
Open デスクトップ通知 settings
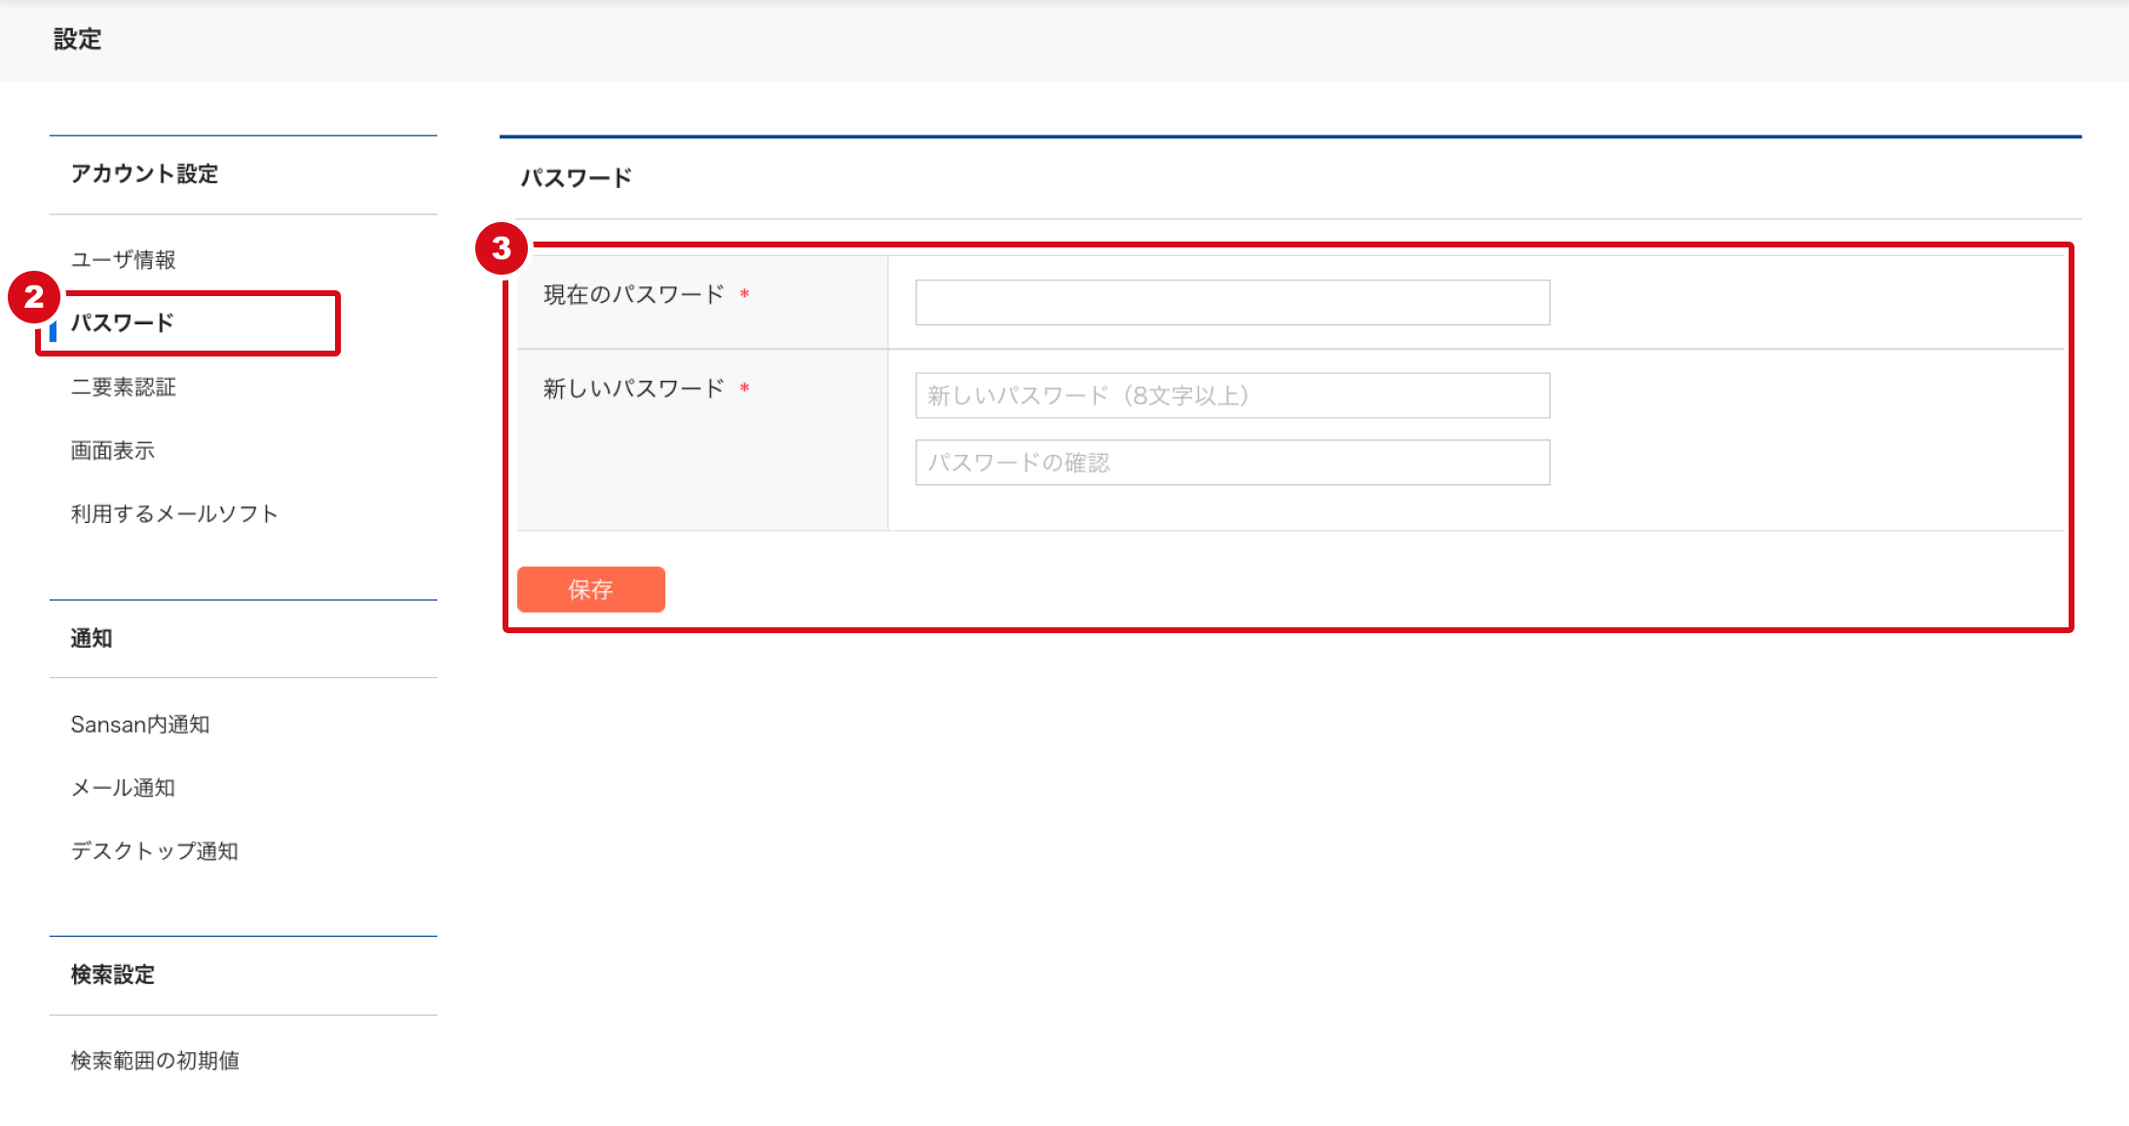(x=155, y=851)
